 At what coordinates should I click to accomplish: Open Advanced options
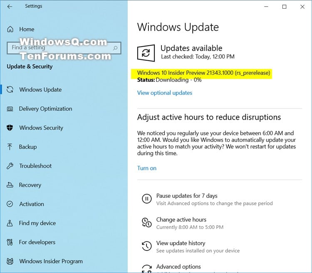click(x=178, y=267)
